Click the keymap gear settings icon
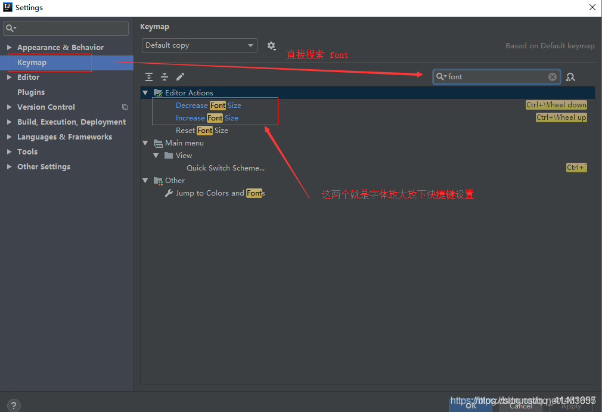Viewport: 602px width, 412px height. (x=271, y=46)
